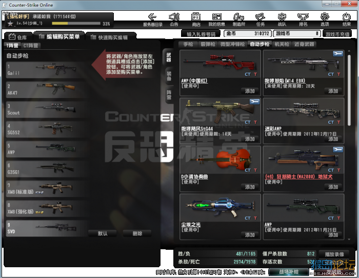Open the 霰弹枪 shotgun category tab

[208, 44]
